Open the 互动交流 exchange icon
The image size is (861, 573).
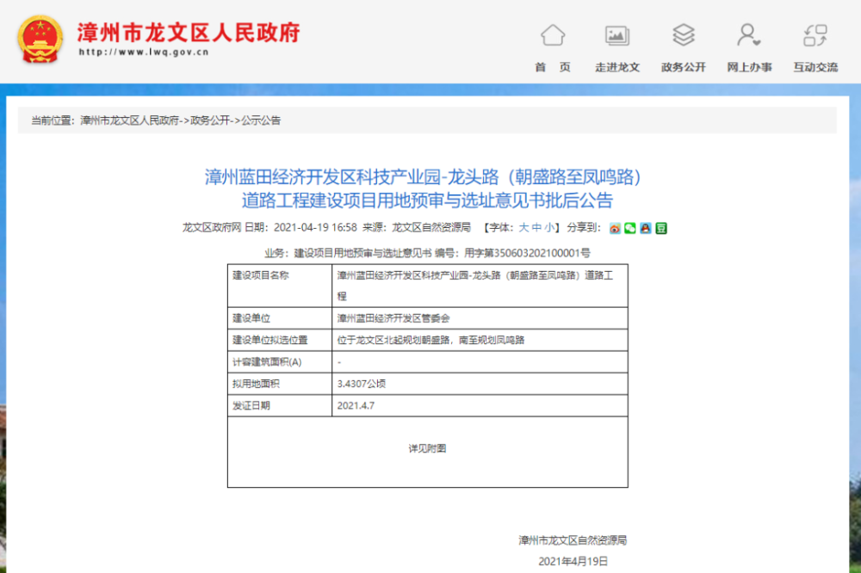pyautogui.click(x=815, y=35)
